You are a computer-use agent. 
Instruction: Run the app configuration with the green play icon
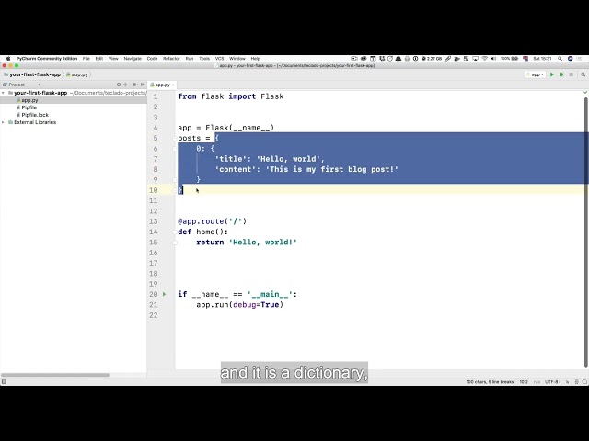(552, 74)
